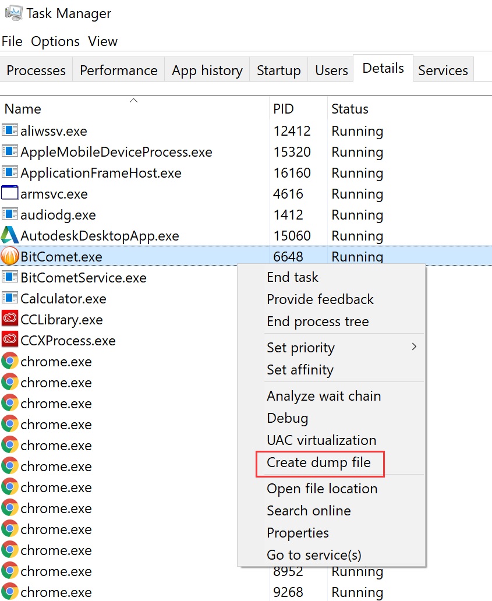Image resolution: width=492 pixels, height=601 pixels.
Task: Select AutodeskDesktopApp.exe process name
Action: (x=100, y=236)
